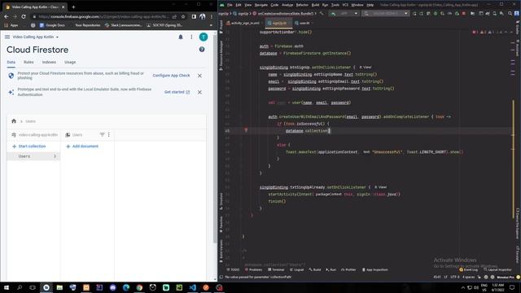Open Firebase notifications bell
This screenshot has height=293, width=521.
pyautogui.click(x=181, y=37)
